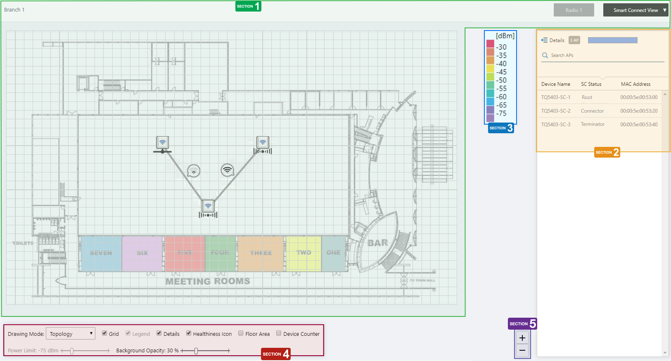Click the light gray Wi-Fi healthiness bubble
The image size is (671, 361).
pos(194,171)
